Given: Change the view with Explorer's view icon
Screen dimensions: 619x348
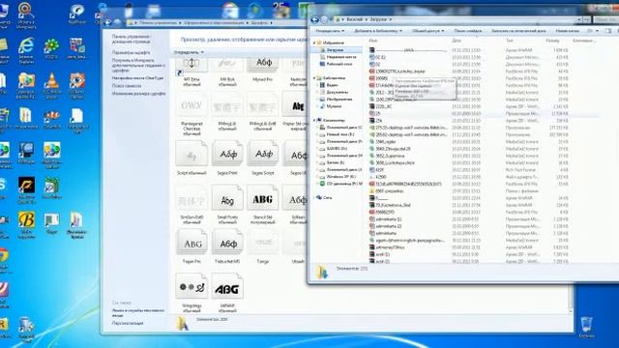Looking at the screenshot, I should (590, 31).
